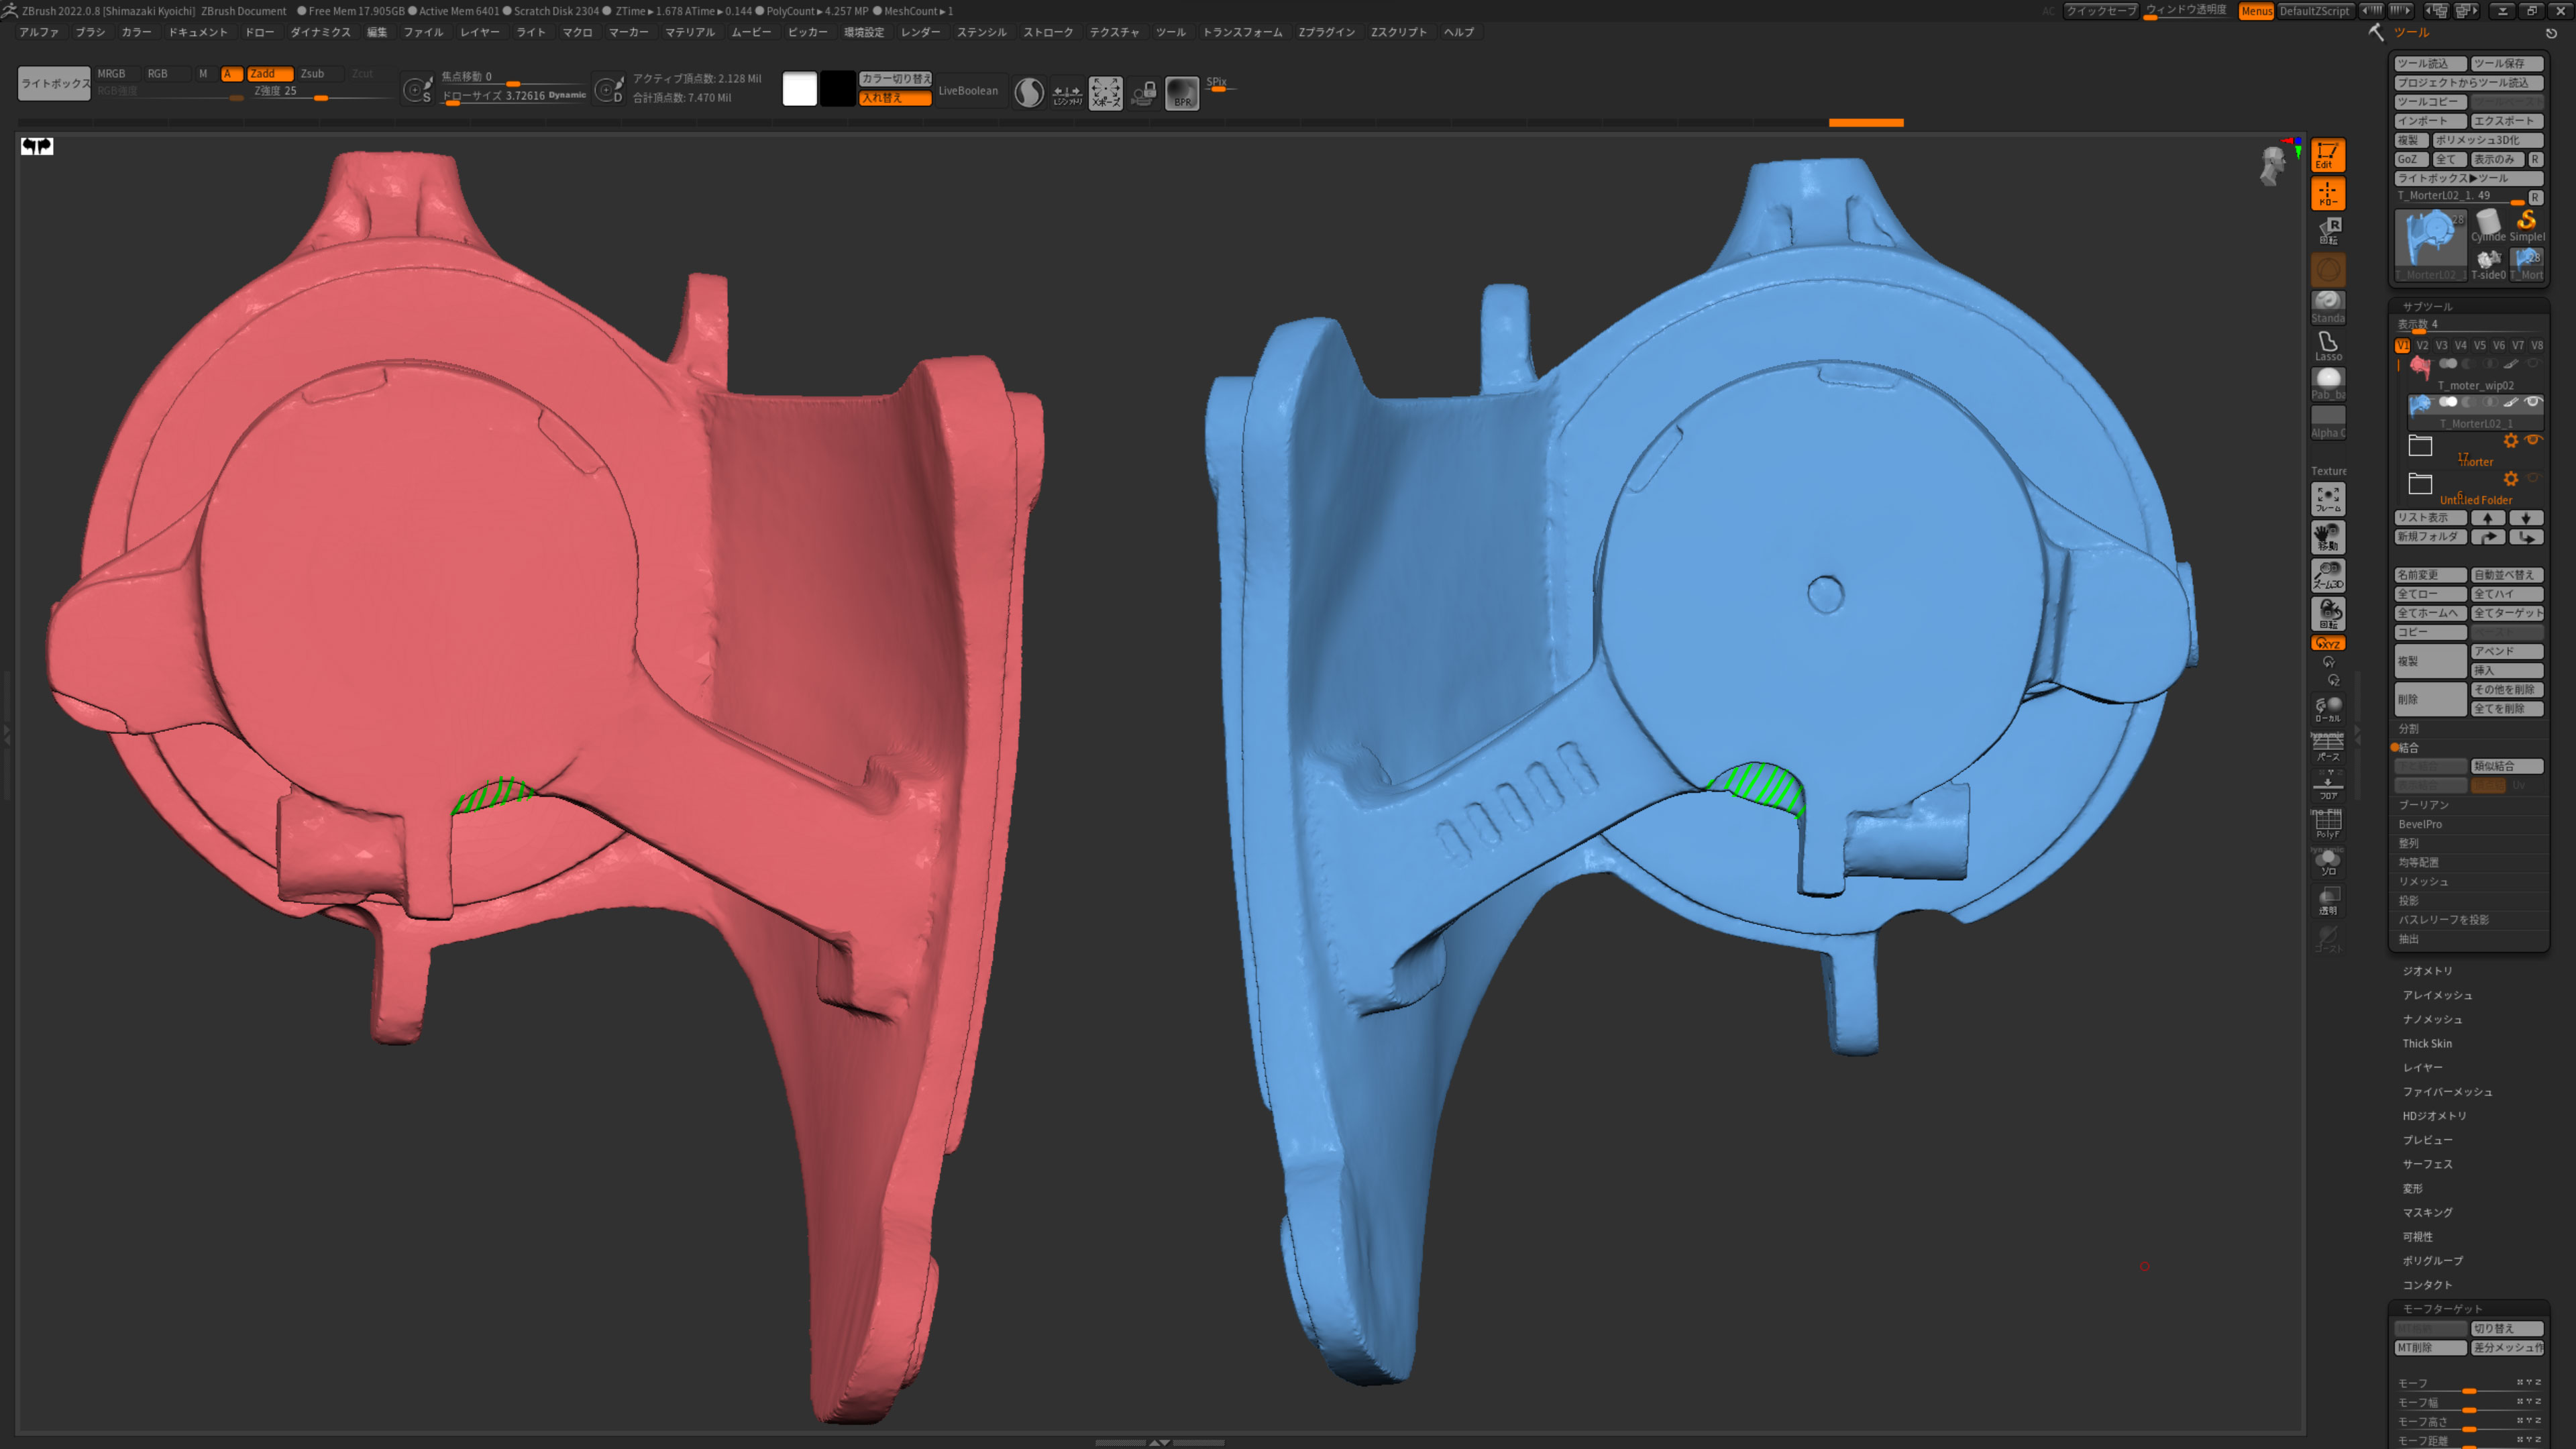Expand the Masking (マスキング) section
The image size is (2576, 1449).
click(2427, 1212)
